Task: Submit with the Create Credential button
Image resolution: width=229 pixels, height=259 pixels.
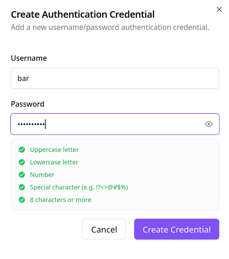Action: click(x=176, y=229)
